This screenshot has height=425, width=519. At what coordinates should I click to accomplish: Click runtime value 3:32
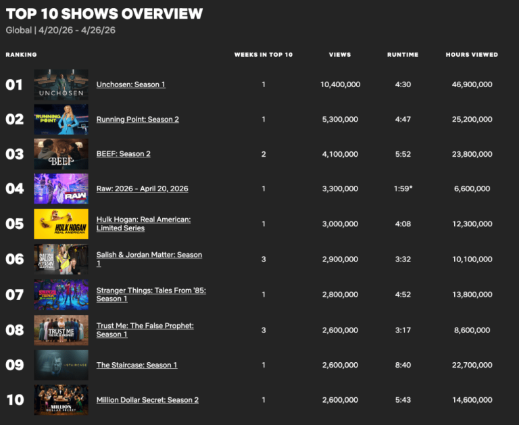[403, 259]
